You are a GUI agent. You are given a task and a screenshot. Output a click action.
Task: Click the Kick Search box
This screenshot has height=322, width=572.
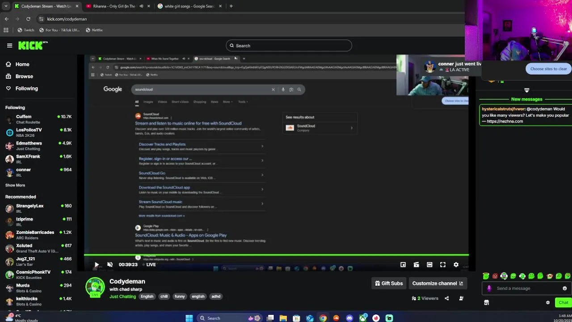(x=289, y=46)
